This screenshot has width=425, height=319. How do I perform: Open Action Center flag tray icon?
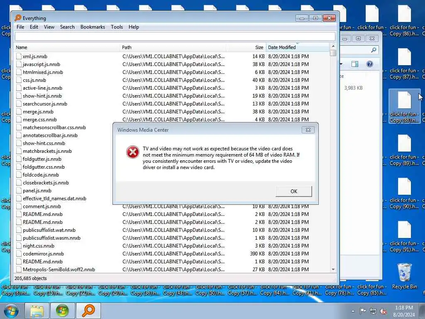click(362, 311)
